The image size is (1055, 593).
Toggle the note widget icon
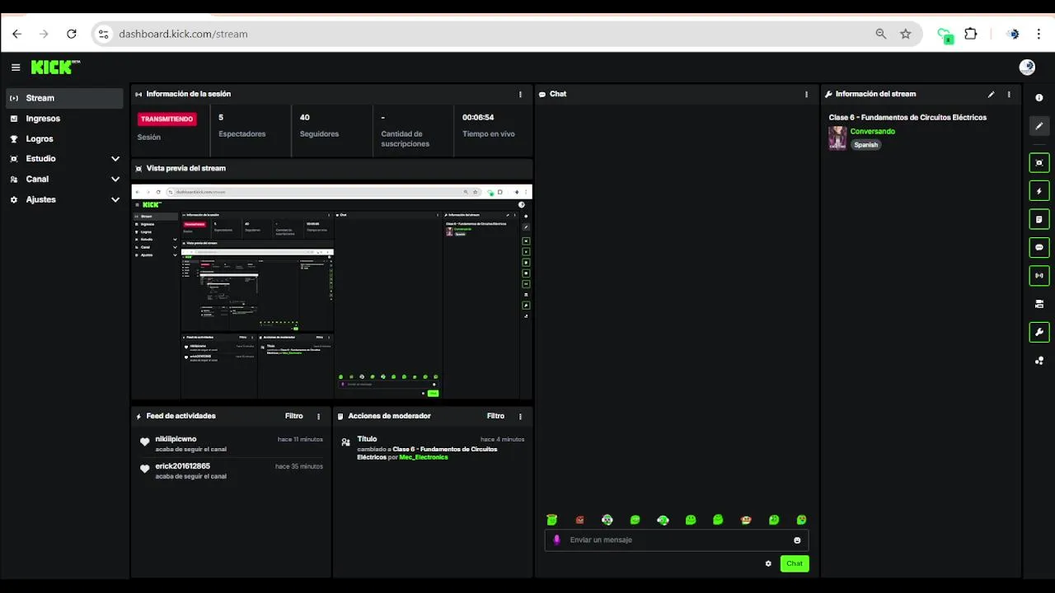1039,219
